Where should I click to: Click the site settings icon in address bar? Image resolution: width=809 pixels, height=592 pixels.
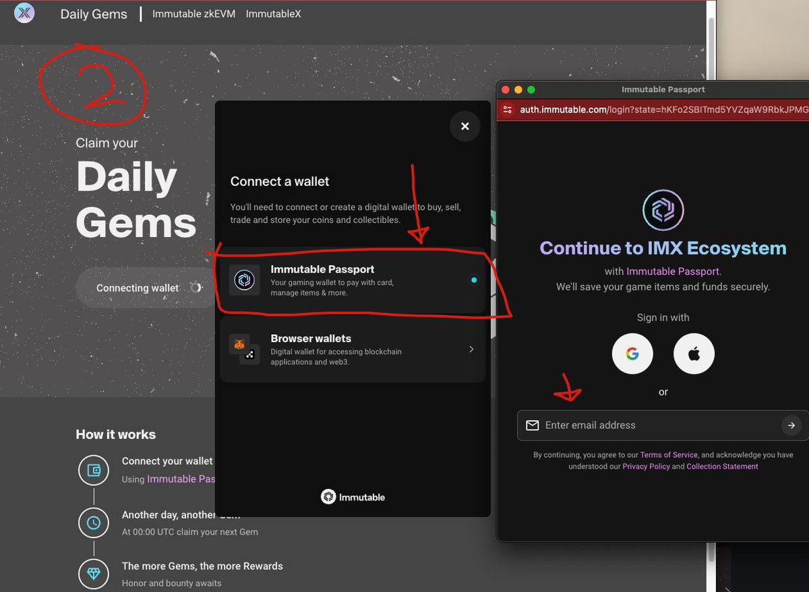pos(508,110)
